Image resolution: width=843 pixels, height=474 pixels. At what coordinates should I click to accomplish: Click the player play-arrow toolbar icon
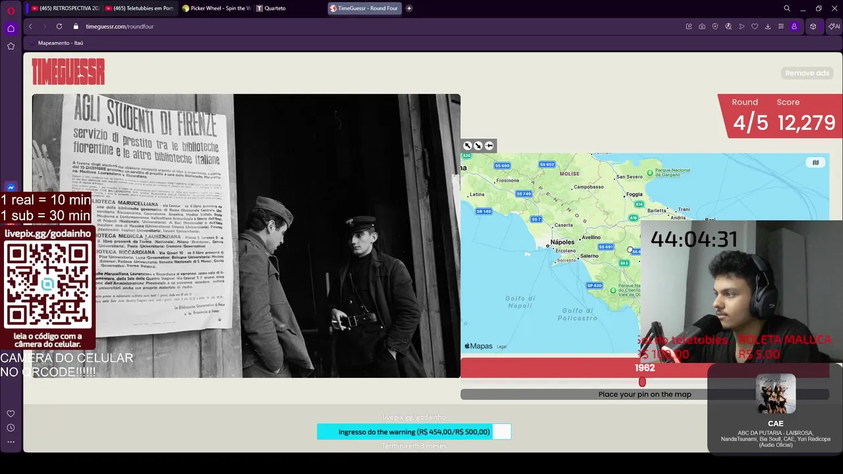[742, 26]
